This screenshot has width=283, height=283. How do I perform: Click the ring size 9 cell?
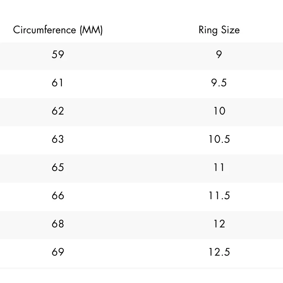(x=219, y=55)
